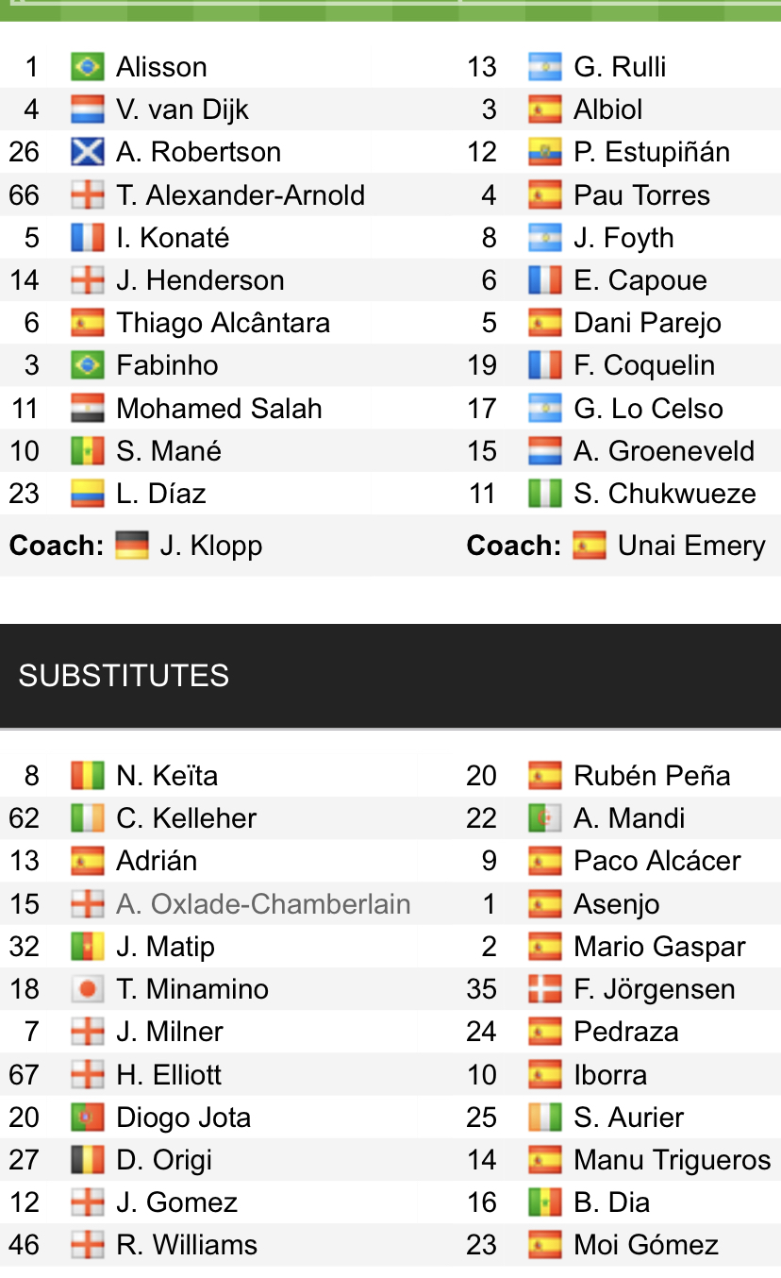The image size is (781, 1278).
Task: Click the Denmark flag next to F. Jörgensen
Action: [544, 989]
